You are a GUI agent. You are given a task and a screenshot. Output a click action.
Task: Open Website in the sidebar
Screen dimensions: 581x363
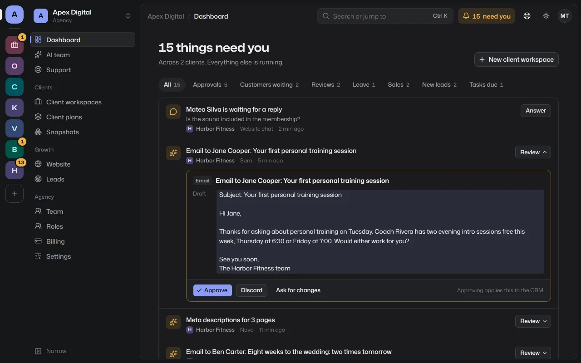coord(83,164)
